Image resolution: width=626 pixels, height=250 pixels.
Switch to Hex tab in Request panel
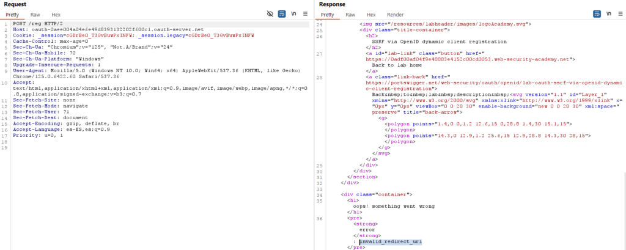tap(56, 14)
